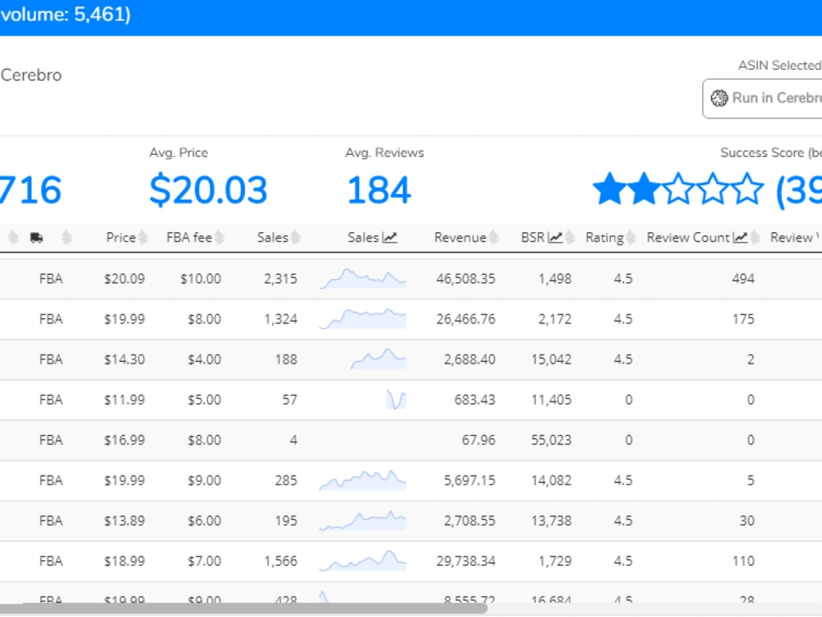Screen dimensions: 822x617
Task: Open sales sparkline for 2,315 sales row
Action: (x=363, y=279)
